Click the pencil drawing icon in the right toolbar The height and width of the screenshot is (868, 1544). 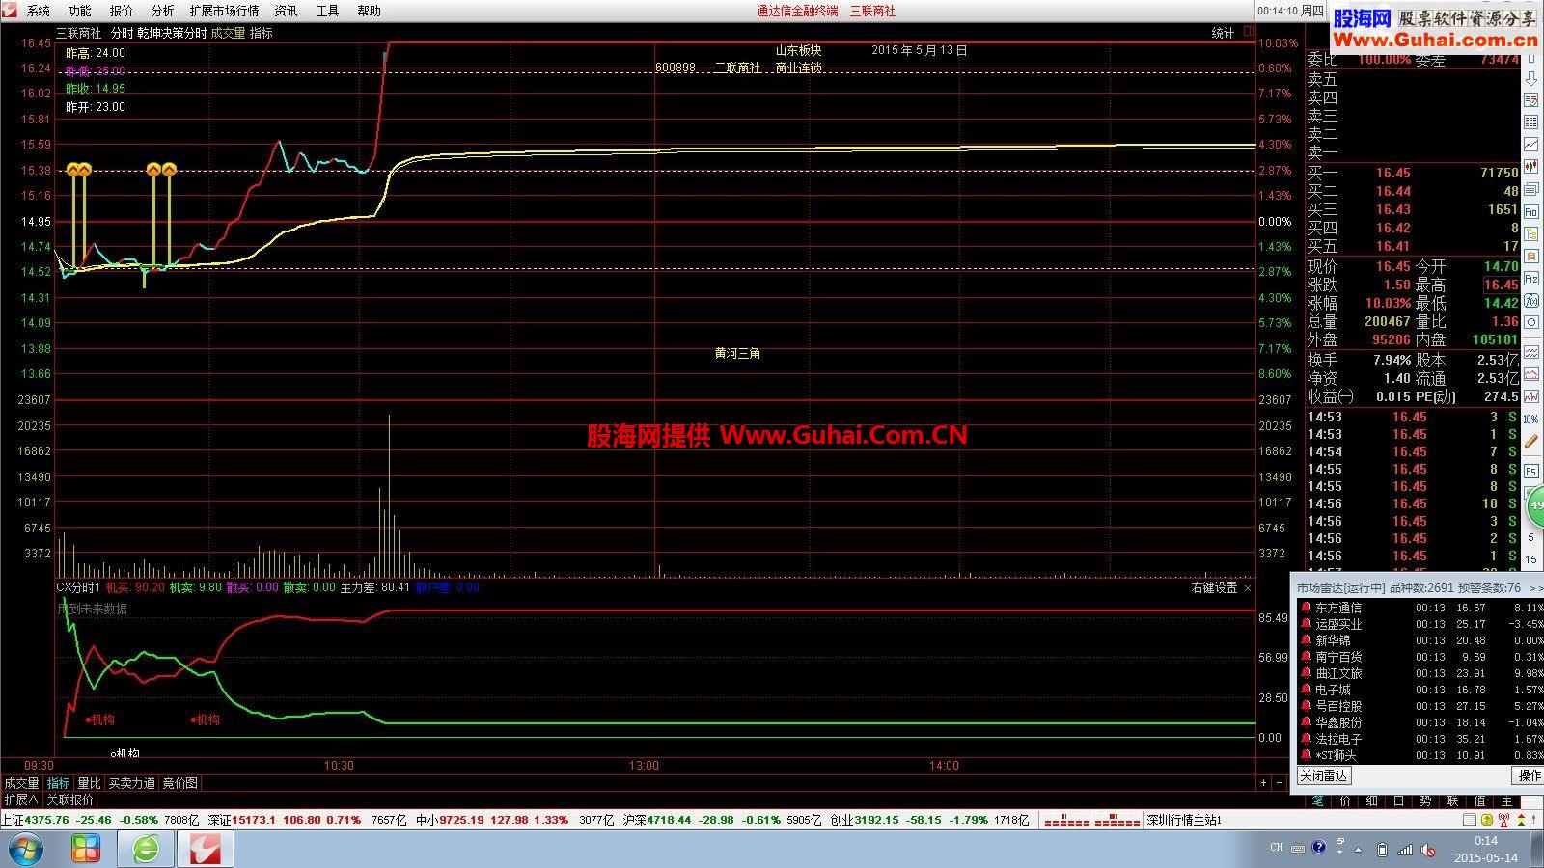[1531, 440]
